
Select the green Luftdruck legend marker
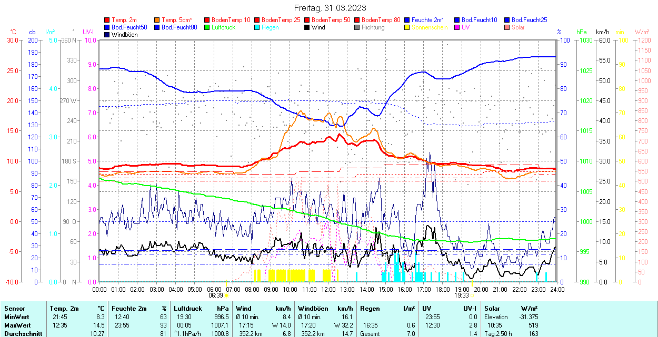[207, 27]
